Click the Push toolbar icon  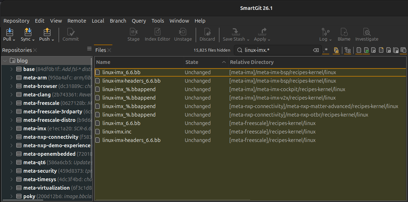click(47, 32)
